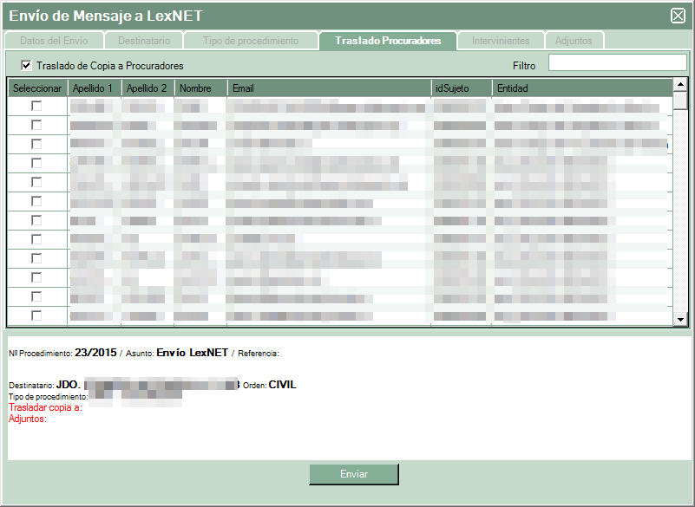The height and width of the screenshot is (507, 695).
Task: Close the Envío de Mensaje dialog
Action: [x=678, y=15]
